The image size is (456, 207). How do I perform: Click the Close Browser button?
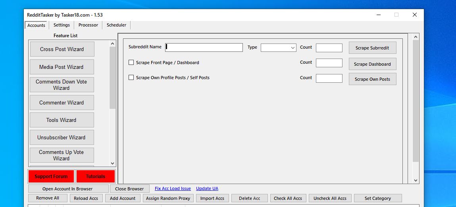coord(129,189)
